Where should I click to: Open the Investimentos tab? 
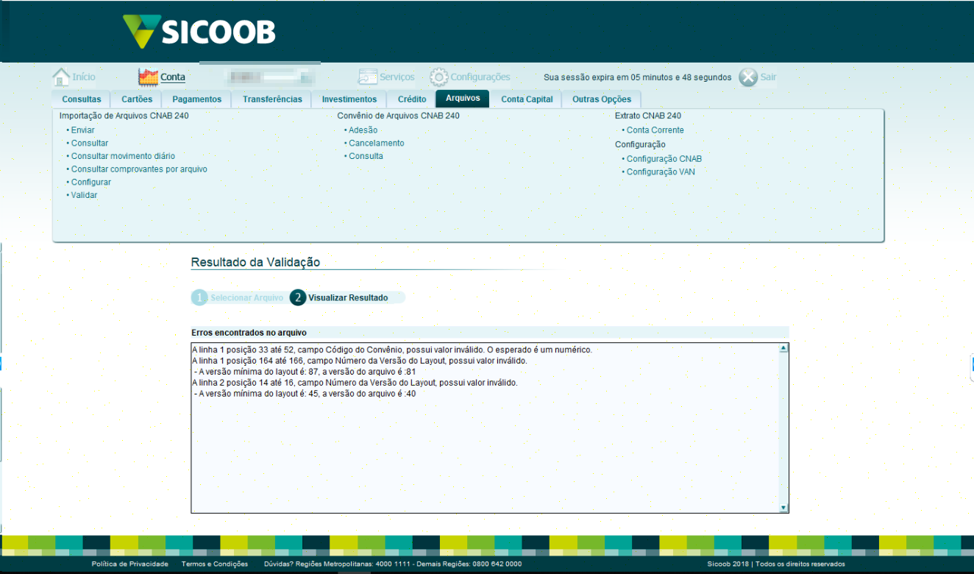(349, 99)
